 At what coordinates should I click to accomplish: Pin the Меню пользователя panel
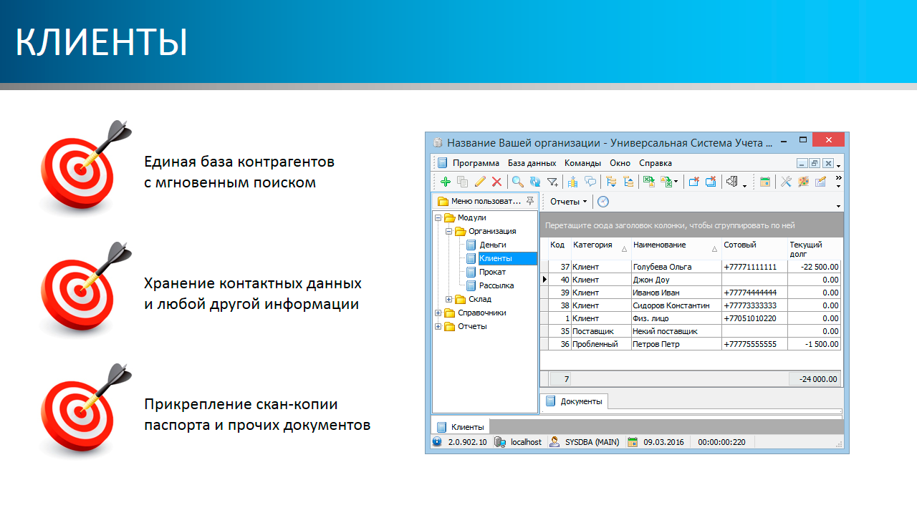(530, 201)
